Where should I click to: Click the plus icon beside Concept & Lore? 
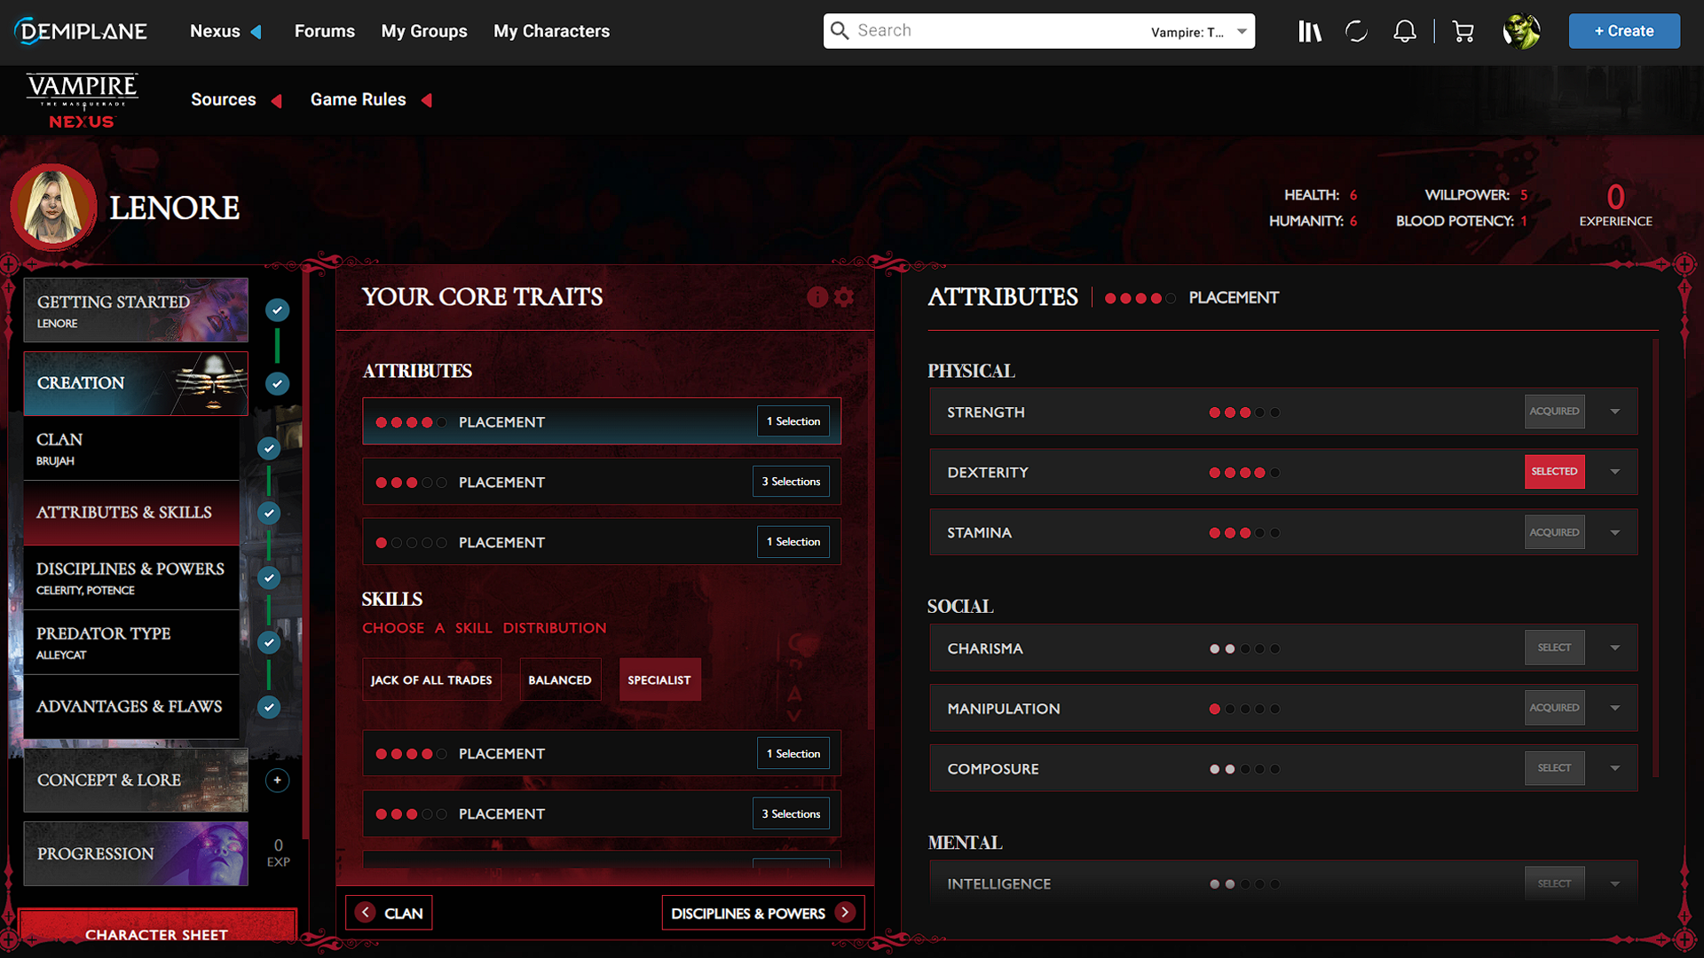(277, 780)
